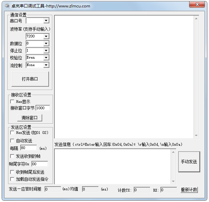The height and width of the screenshot is (202, 209).
Task: Check the 发送收到的帧 checkbox
Action: click(x=12, y=156)
